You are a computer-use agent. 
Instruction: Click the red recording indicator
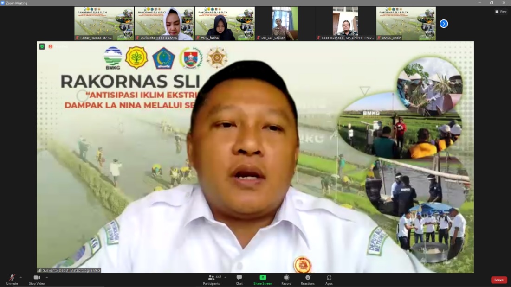[51, 46]
